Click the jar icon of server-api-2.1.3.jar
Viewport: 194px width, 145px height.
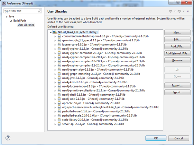[59, 124]
